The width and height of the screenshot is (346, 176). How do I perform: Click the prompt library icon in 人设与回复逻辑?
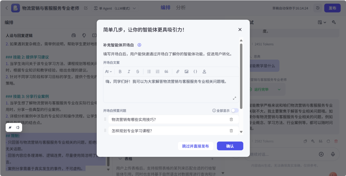74,35
